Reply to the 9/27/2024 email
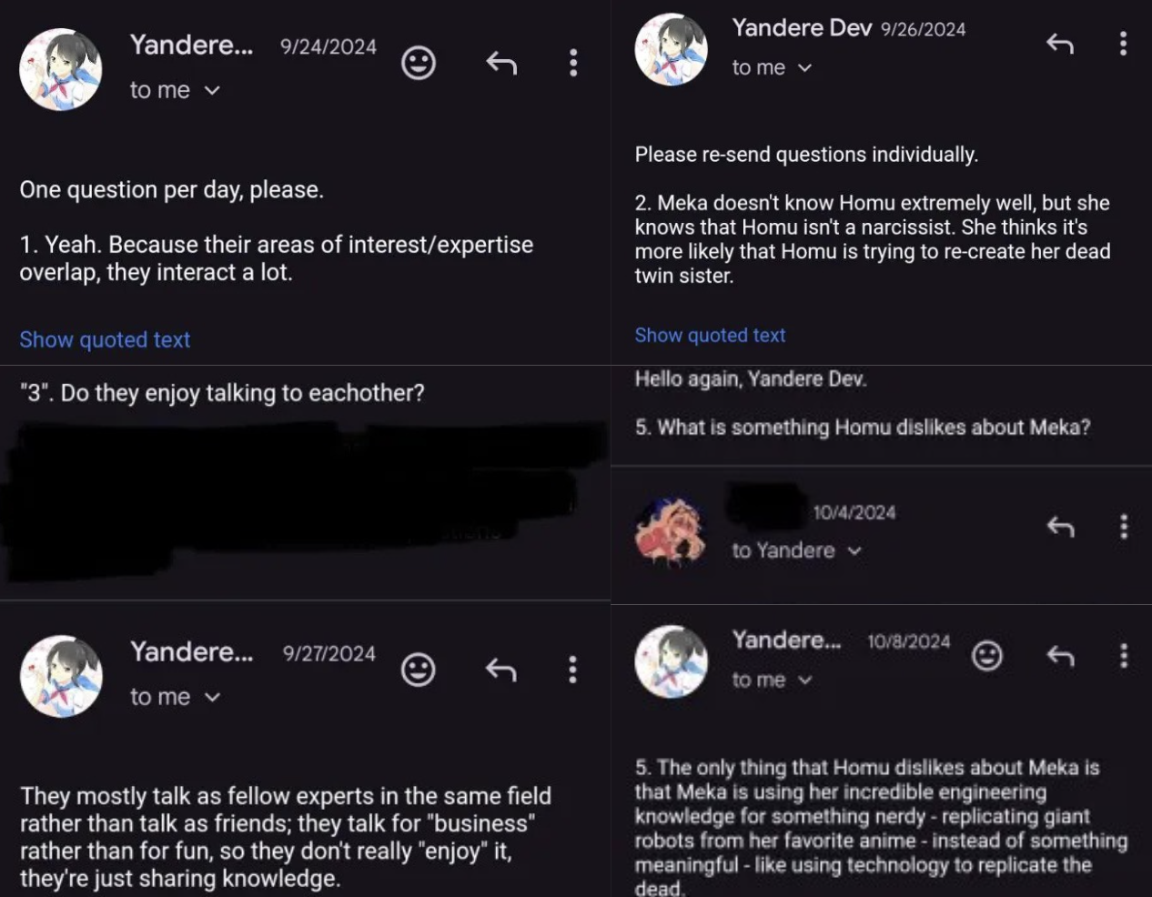The height and width of the screenshot is (897, 1152). coord(501,670)
